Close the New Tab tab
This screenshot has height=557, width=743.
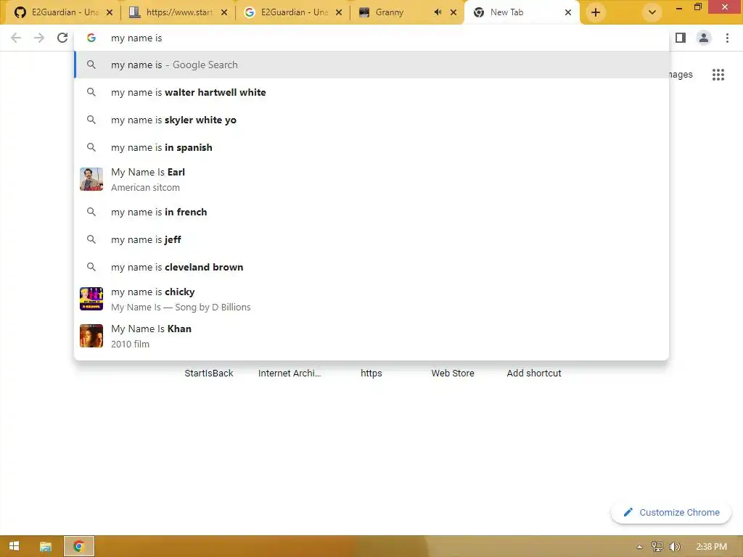pos(567,12)
